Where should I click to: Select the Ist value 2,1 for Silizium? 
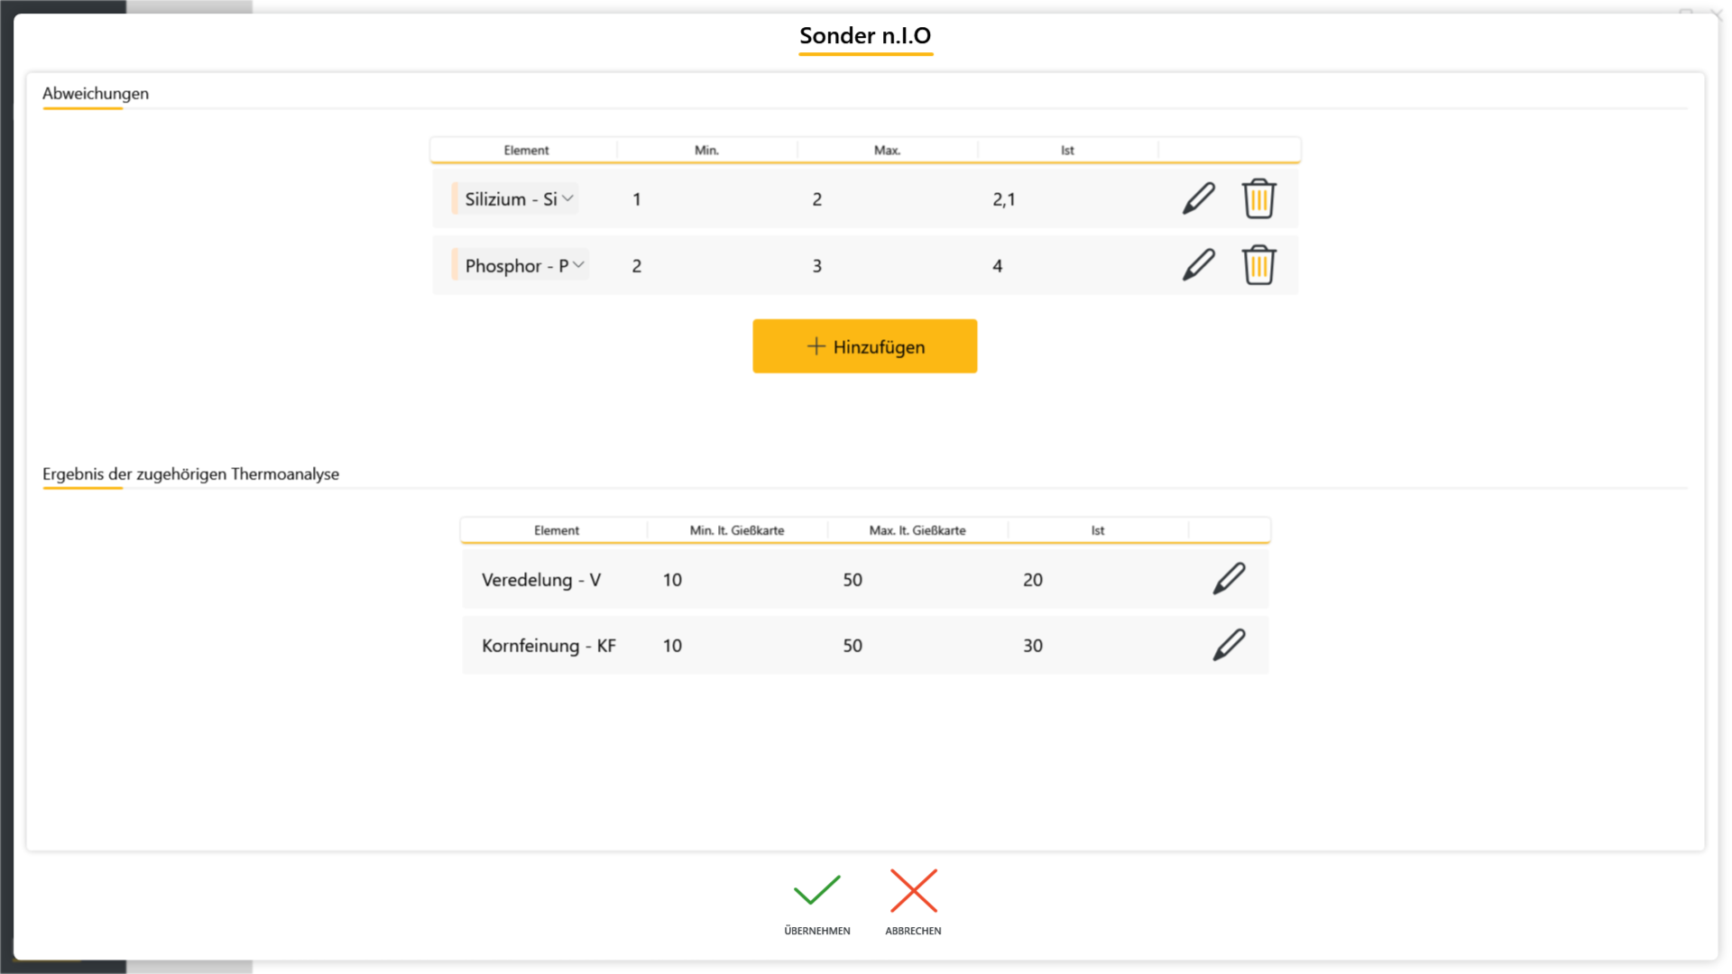pyautogui.click(x=1004, y=199)
